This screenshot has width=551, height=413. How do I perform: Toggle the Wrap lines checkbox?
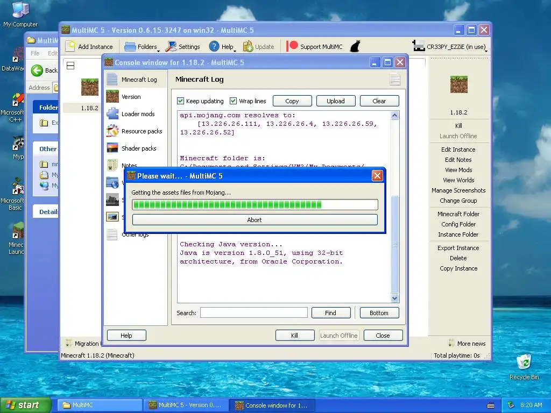click(x=233, y=101)
